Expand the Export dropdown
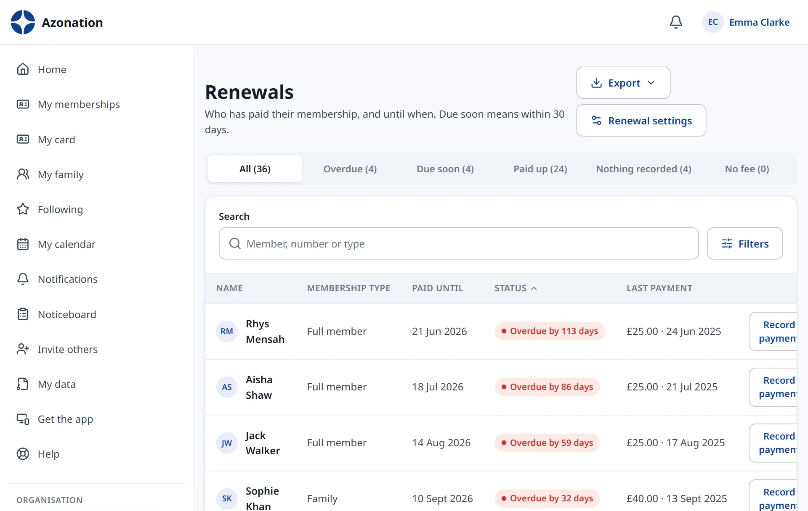 [x=623, y=83]
